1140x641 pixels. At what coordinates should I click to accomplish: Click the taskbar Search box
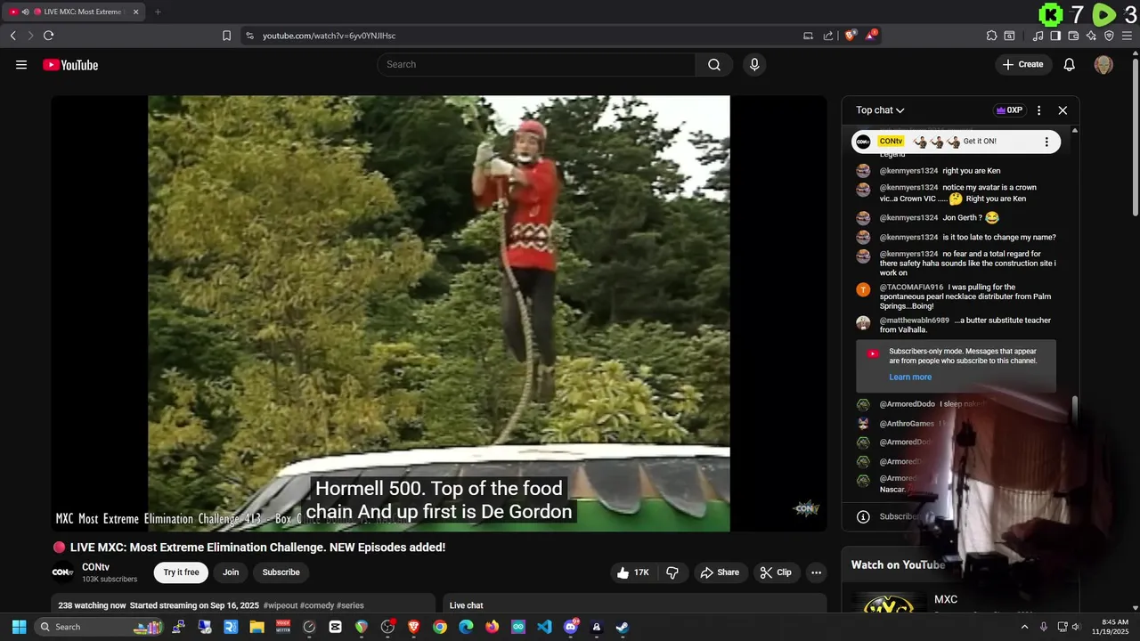pos(101,627)
